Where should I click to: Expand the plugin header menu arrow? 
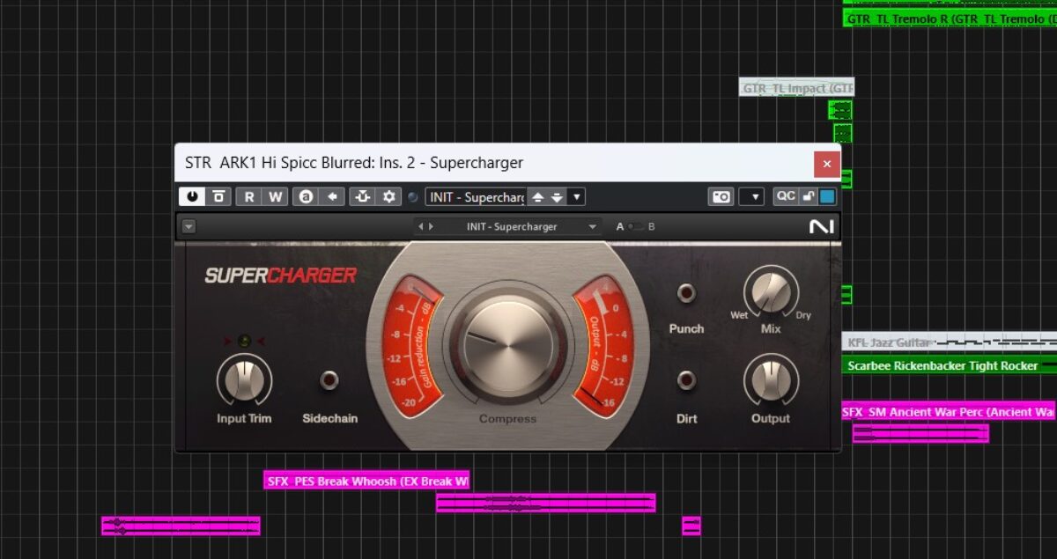(188, 226)
